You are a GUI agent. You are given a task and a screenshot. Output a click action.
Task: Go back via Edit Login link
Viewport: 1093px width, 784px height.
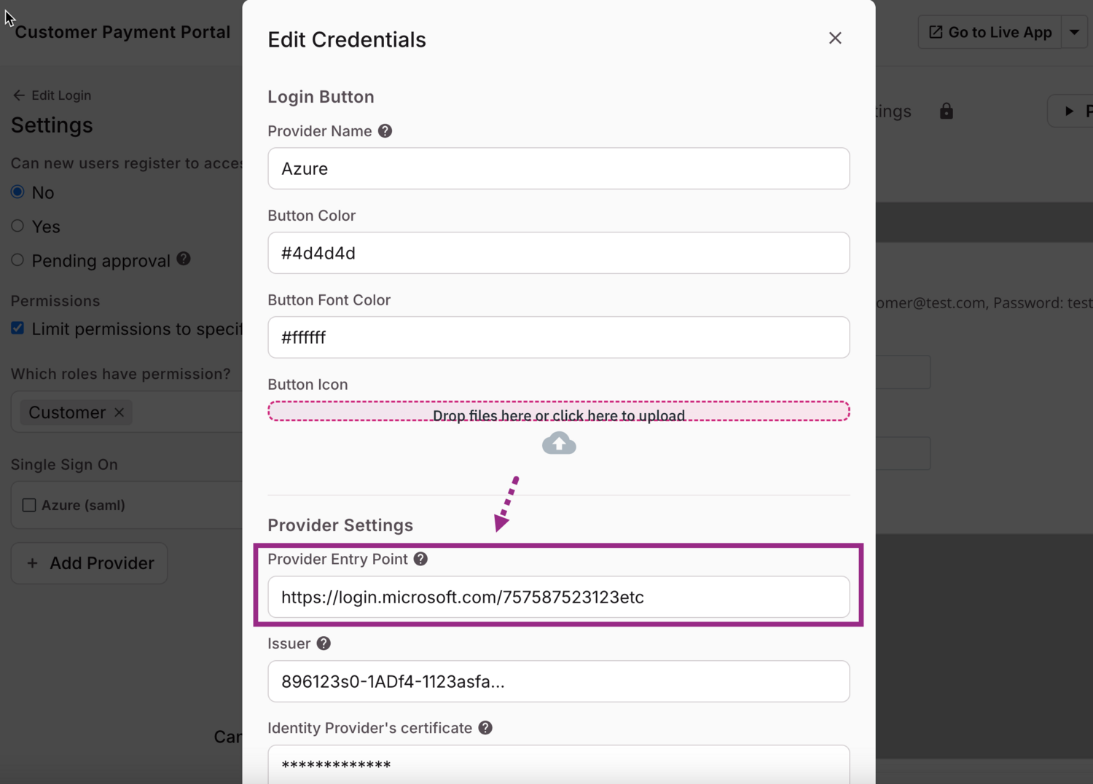52,95
